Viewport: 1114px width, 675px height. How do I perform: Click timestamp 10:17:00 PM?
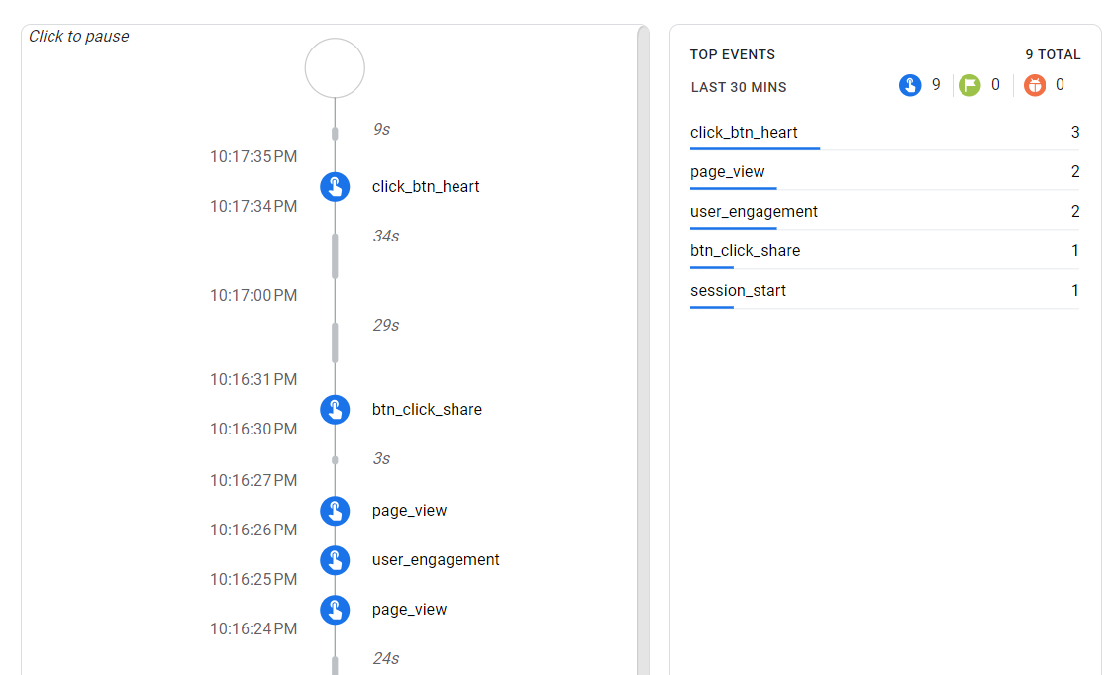click(253, 295)
